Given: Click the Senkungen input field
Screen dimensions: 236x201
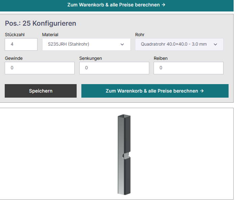Looking at the screenshot, I should [114, 68].
